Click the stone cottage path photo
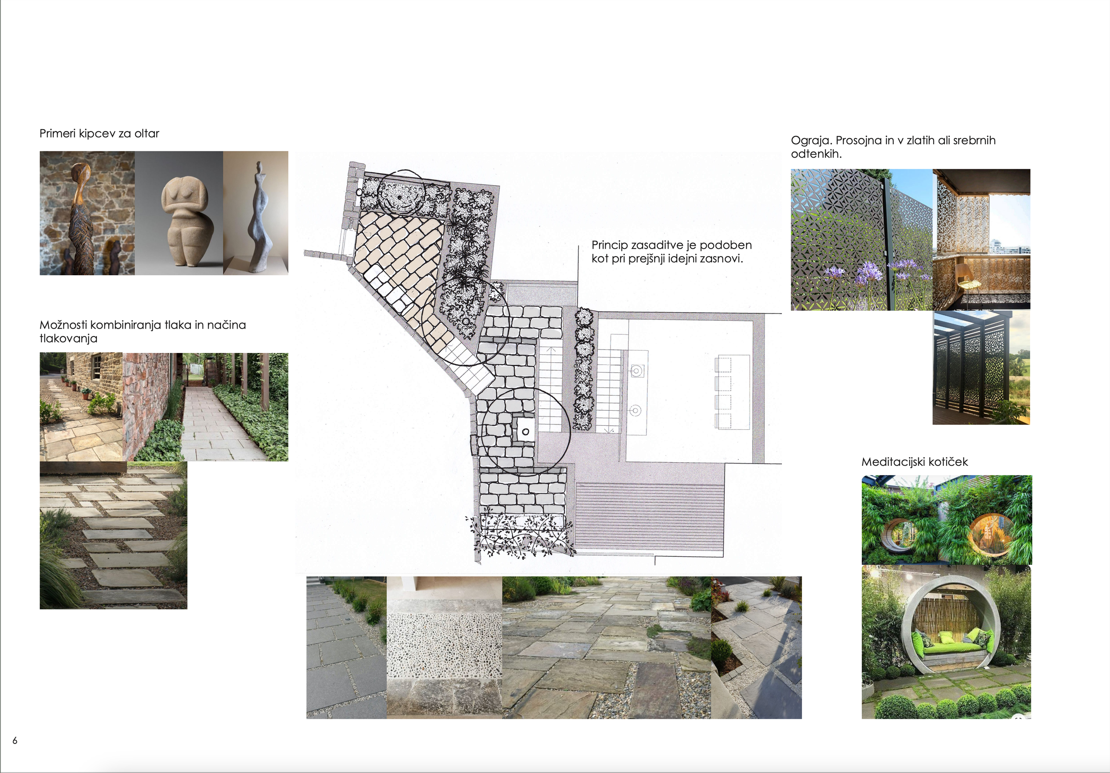 (x=81, y=407)
